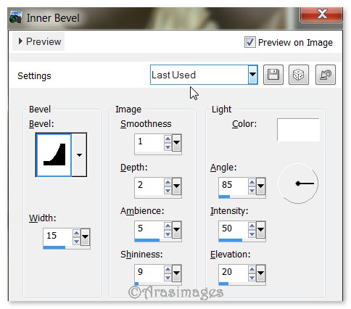
Task: Decrease the Width value with the down arrow
Action: tap(76, 241)
